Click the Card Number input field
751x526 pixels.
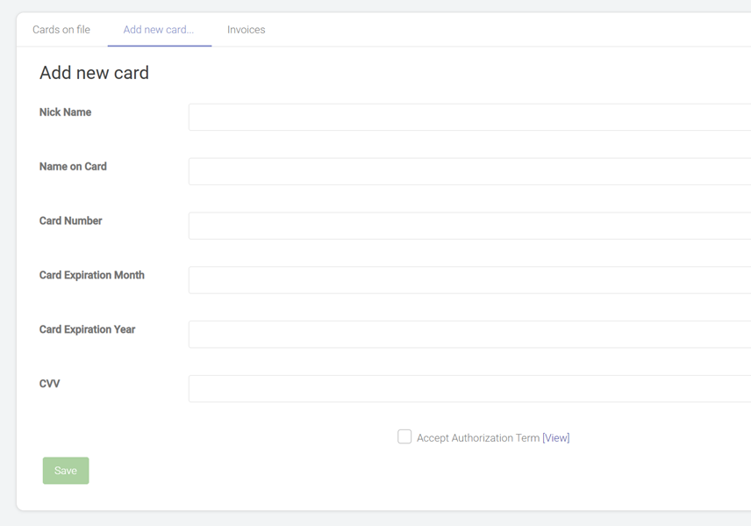click(x=470, y=226)
